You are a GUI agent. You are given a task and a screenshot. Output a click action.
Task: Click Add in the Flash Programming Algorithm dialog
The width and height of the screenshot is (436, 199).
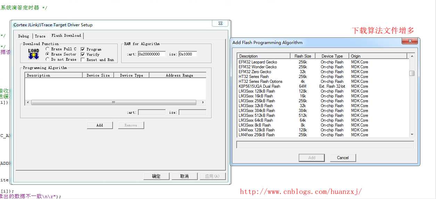pyautogui.click(x=312, y=158)
